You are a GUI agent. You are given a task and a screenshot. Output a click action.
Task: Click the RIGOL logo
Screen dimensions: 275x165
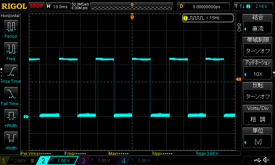click(14, 6)
